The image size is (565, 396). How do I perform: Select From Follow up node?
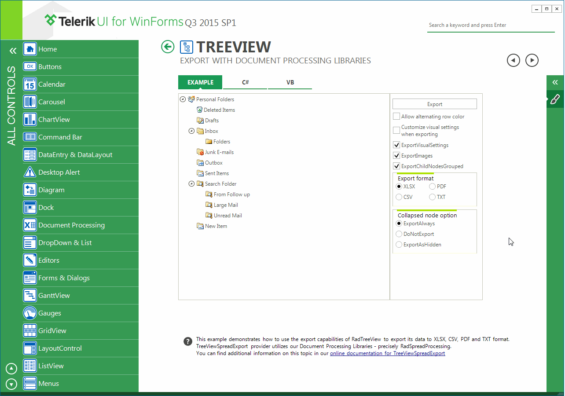click(x=232, y=194)
